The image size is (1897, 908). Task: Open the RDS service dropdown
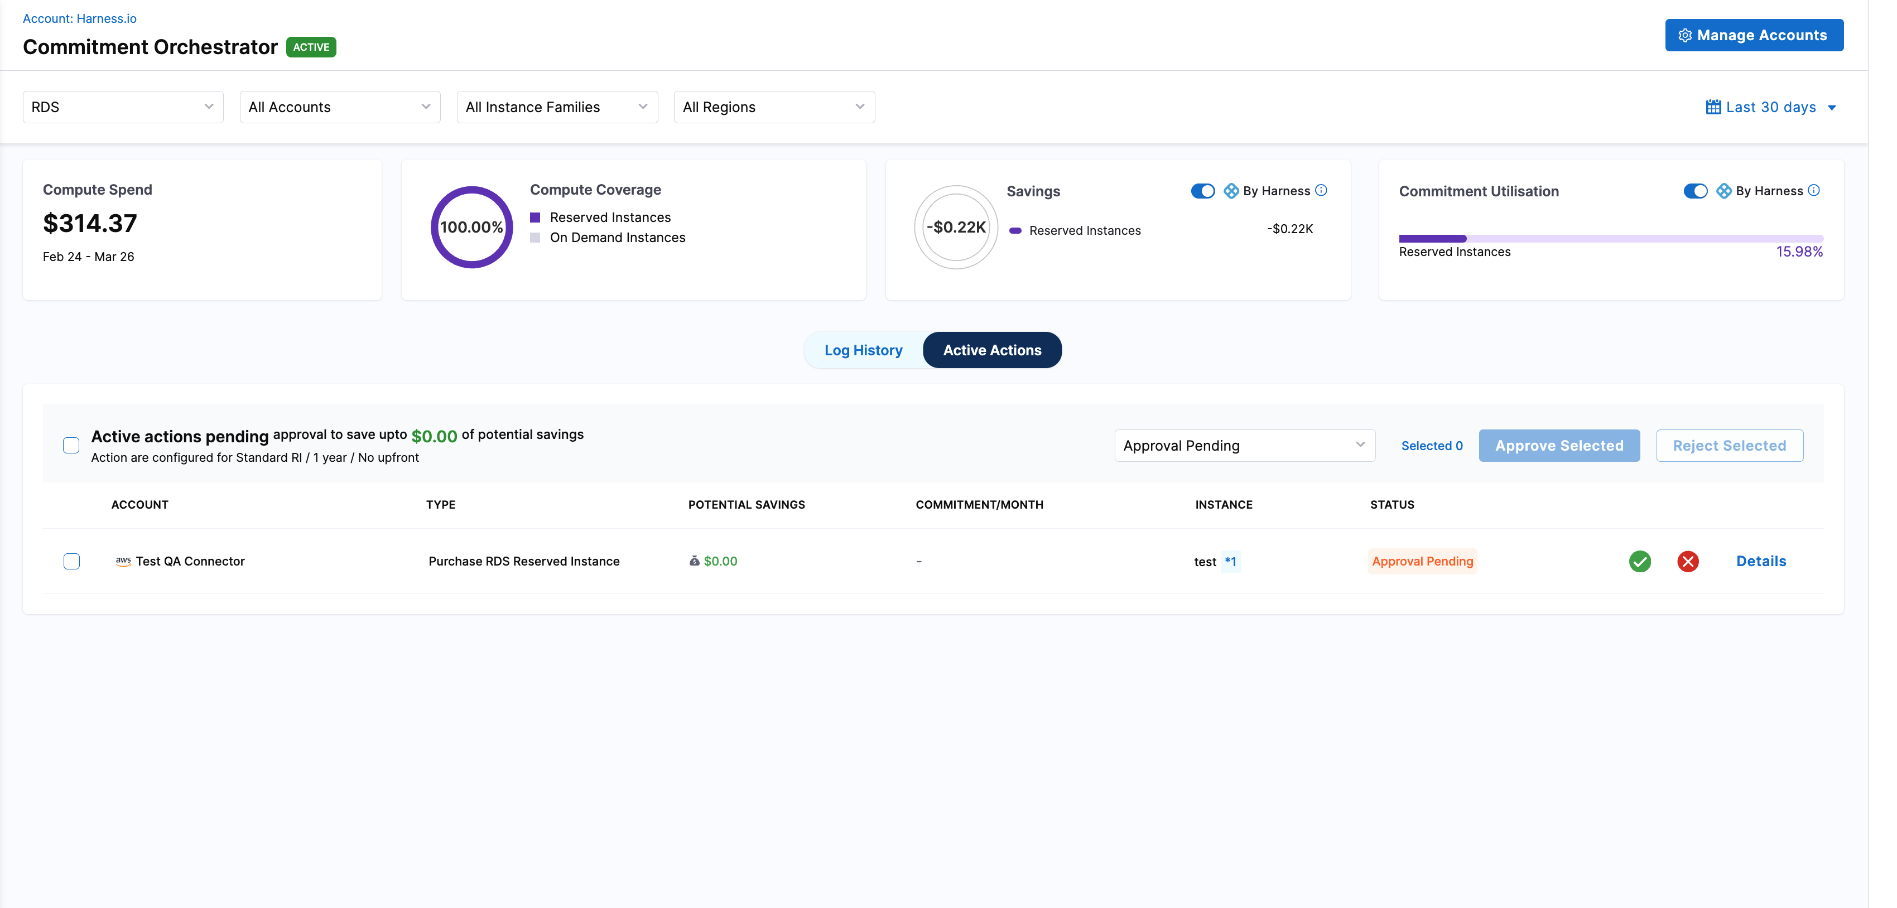(x=123, y=108)
